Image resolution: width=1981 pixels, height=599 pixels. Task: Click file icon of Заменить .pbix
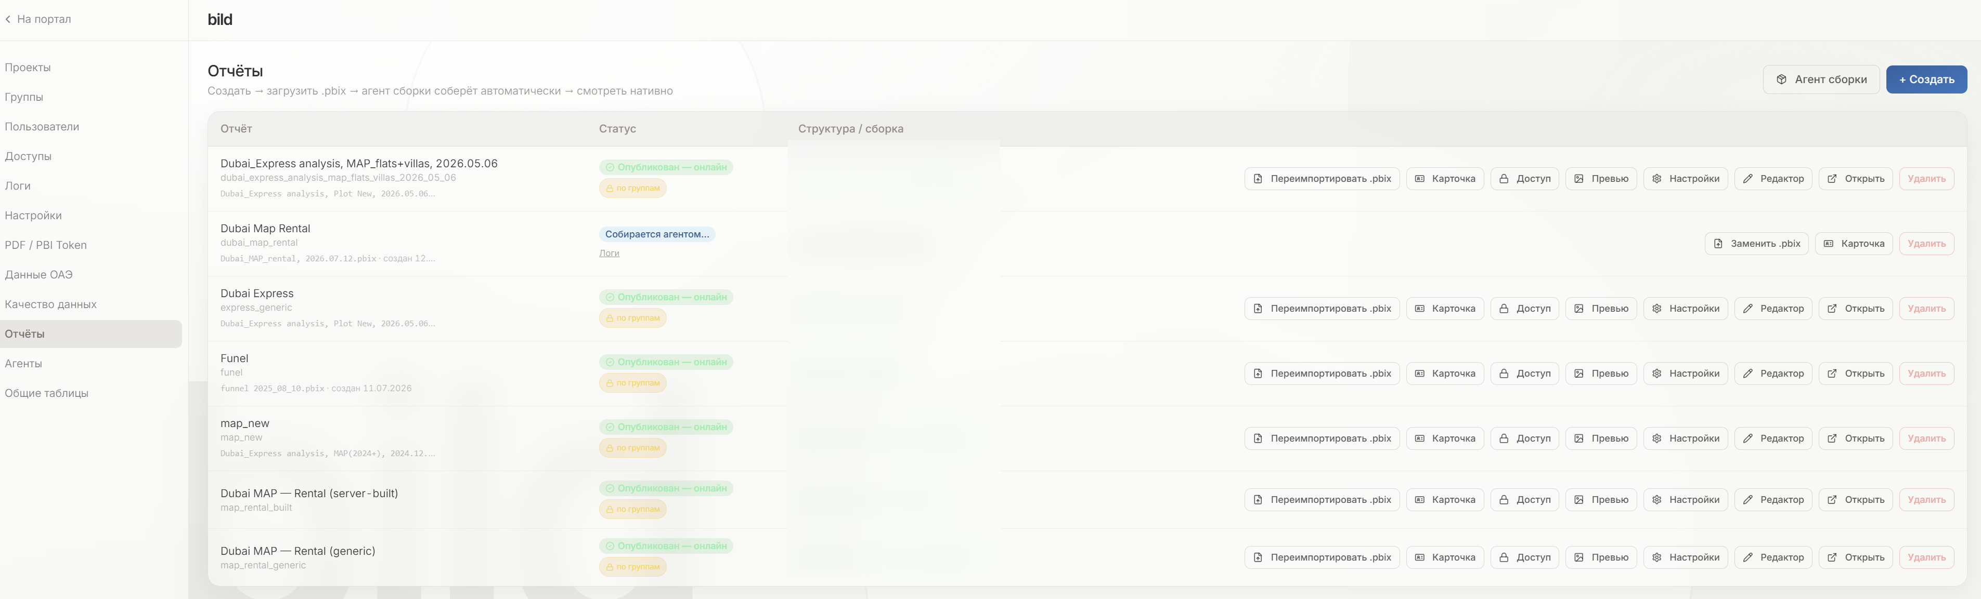pyautogui.click(x=1718, y=244)
